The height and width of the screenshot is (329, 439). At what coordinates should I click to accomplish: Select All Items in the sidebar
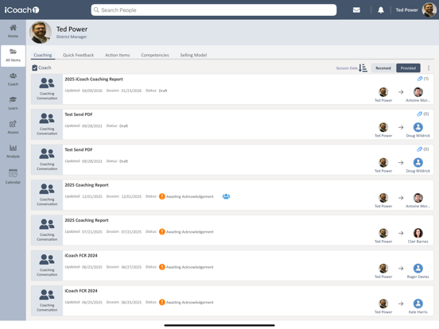point(13,56)
